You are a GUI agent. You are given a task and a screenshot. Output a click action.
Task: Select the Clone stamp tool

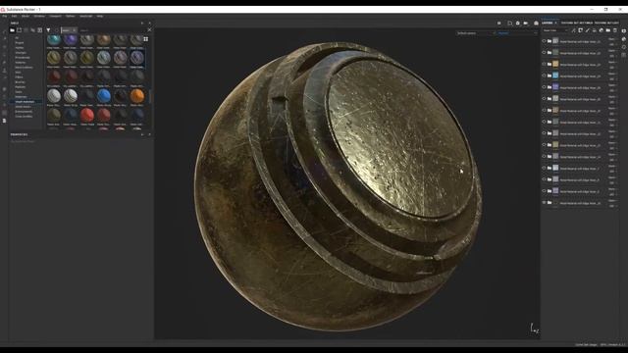[4, 71]
